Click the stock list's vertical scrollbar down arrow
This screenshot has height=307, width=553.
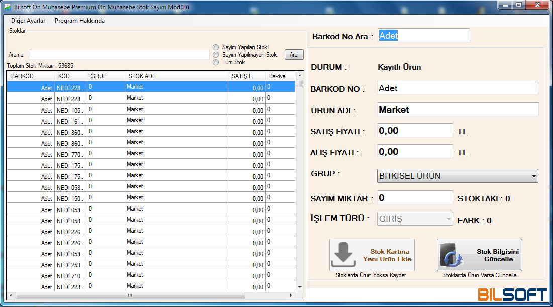(300, 287)
